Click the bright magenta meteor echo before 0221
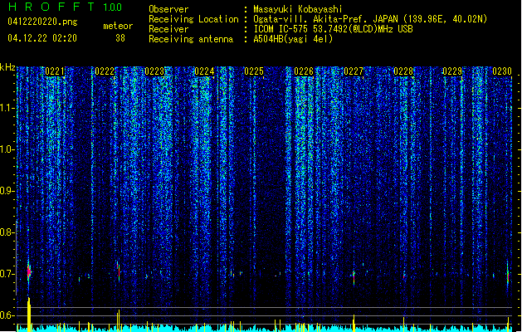The image size is (522, 332). [29, 272]
